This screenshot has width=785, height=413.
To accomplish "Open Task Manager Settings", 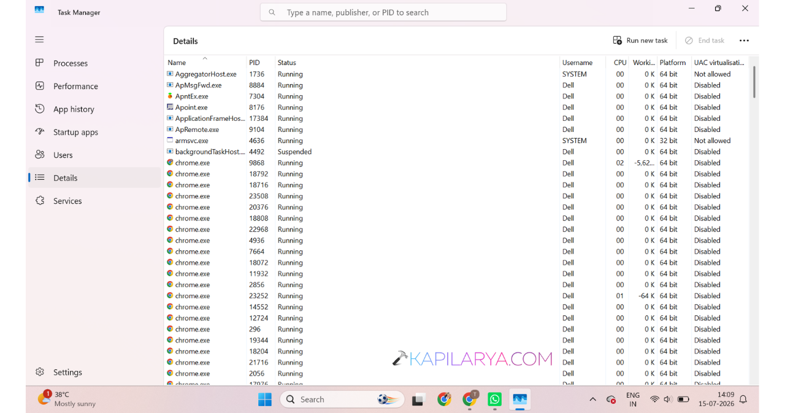I will (94, 372).
